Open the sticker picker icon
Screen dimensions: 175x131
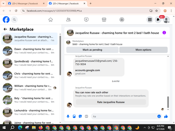tap(80, 116)
